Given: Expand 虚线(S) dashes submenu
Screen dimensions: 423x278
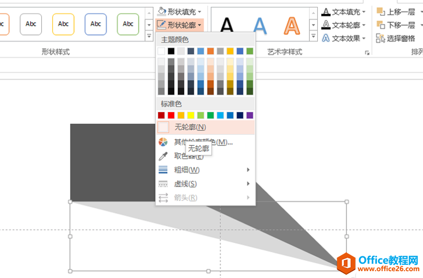Looking at the screenshot, I should coord(206,184).
